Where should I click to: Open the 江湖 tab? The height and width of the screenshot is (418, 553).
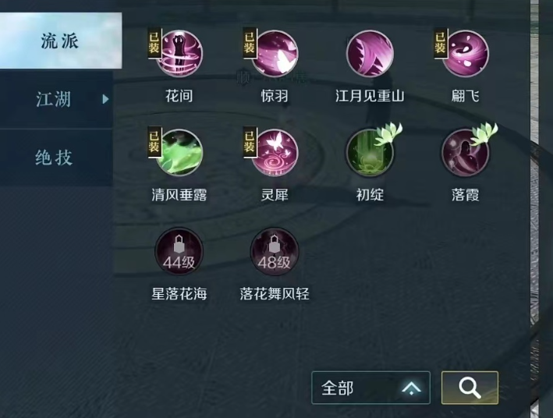pos(56,99)
